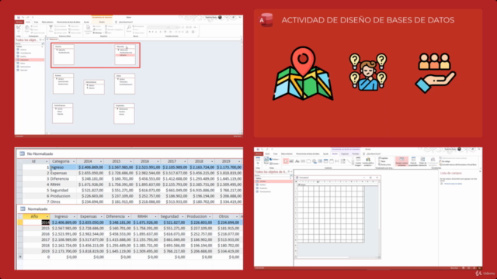Click the Temas icon in form design ribbon
Image resolution: width=497 pixels, height=279 pixels.
pyautogui.click(x=266, y=160)
